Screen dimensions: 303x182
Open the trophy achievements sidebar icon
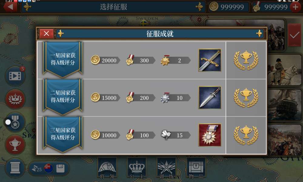pos(15,145)
